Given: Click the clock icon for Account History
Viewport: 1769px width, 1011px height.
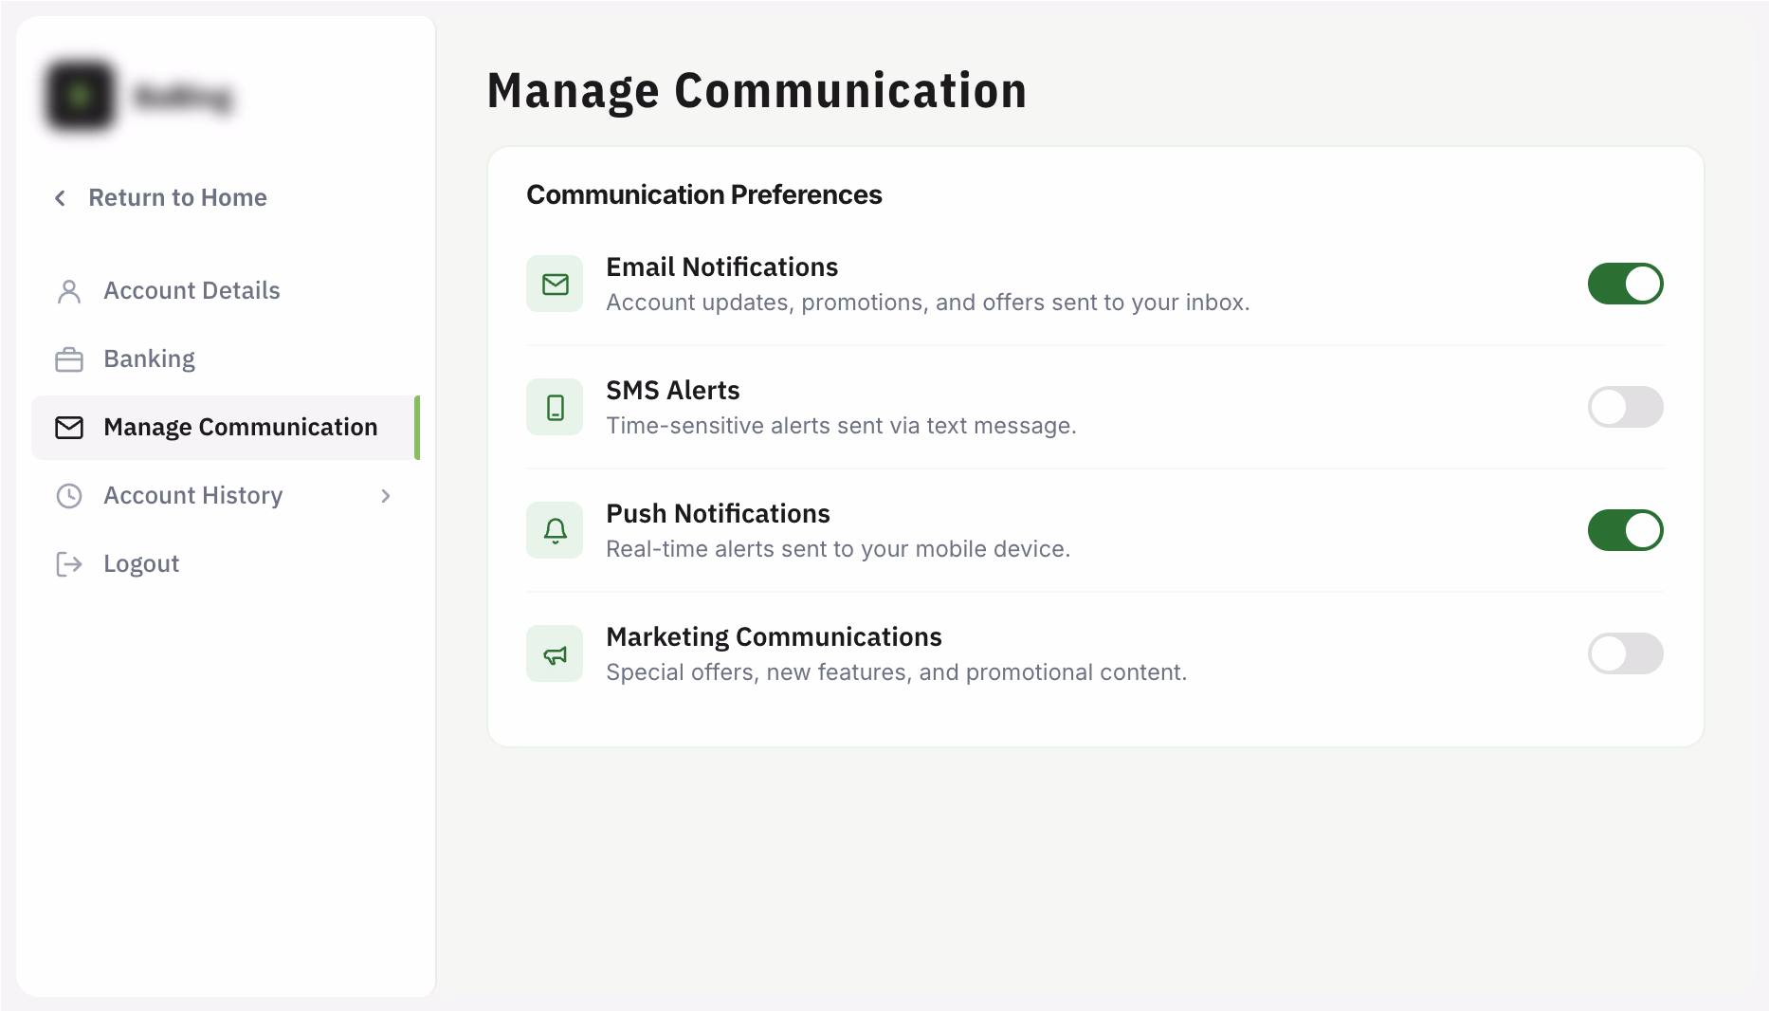Looking at the screenshot, I should tap(69, 496).
